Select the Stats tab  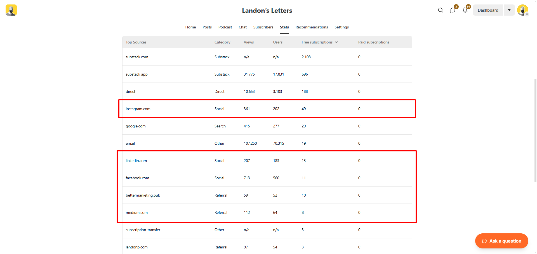click(284, 27)
